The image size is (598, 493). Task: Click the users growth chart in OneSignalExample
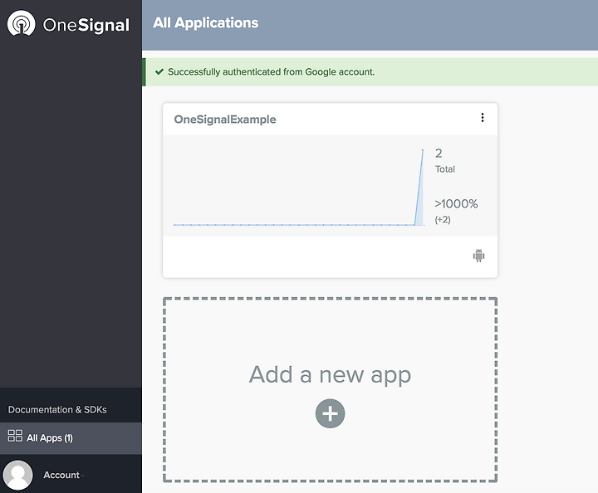[x=299, y=188]
